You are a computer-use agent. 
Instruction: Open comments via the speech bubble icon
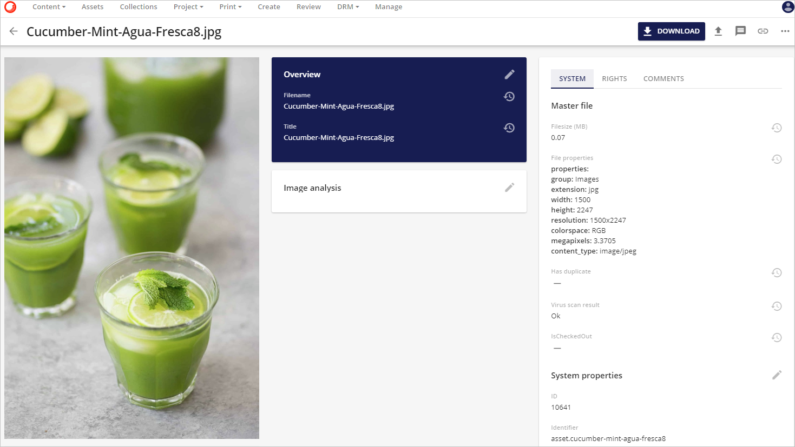[x=741, y=31]
